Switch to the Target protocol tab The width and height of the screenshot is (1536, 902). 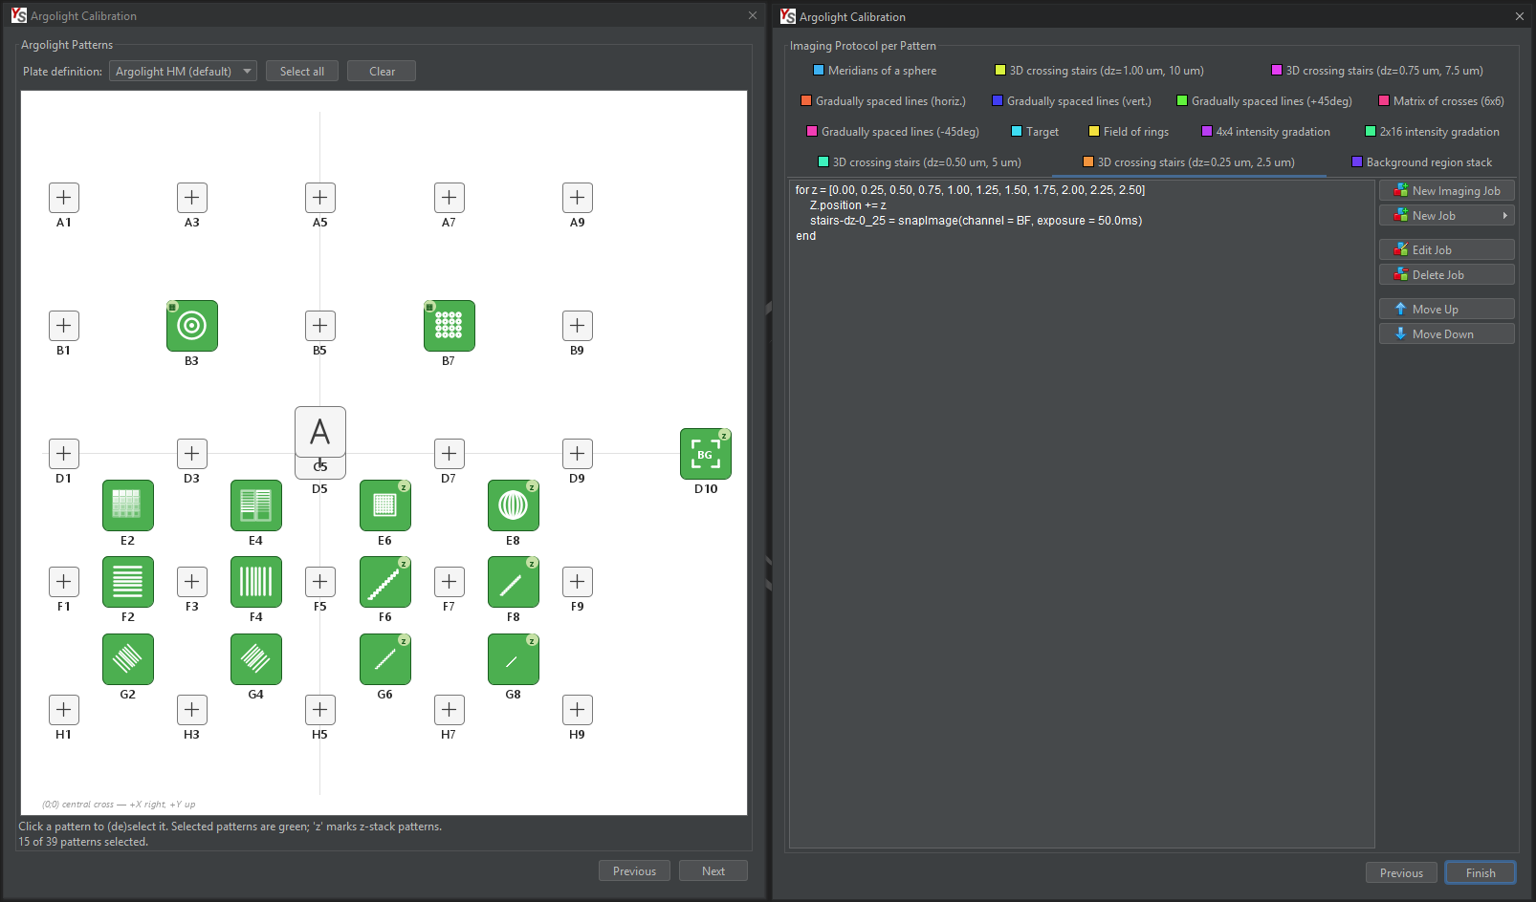[x=1035, y=132]
